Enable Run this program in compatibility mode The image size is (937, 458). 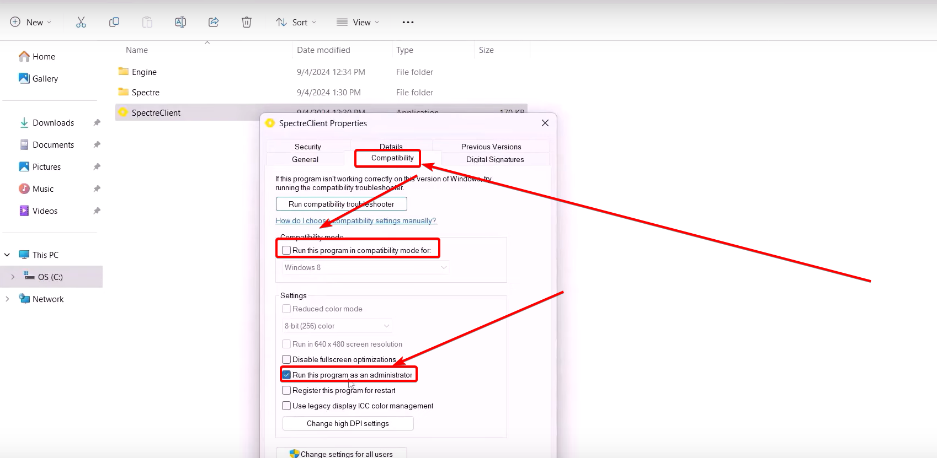coord(286,250)
